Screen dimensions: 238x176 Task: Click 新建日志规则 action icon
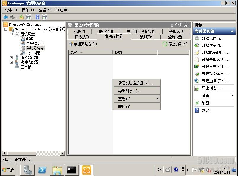197,67
